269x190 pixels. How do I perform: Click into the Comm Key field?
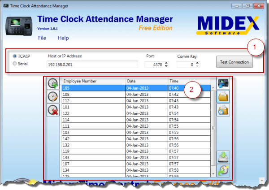click(186, 65)
